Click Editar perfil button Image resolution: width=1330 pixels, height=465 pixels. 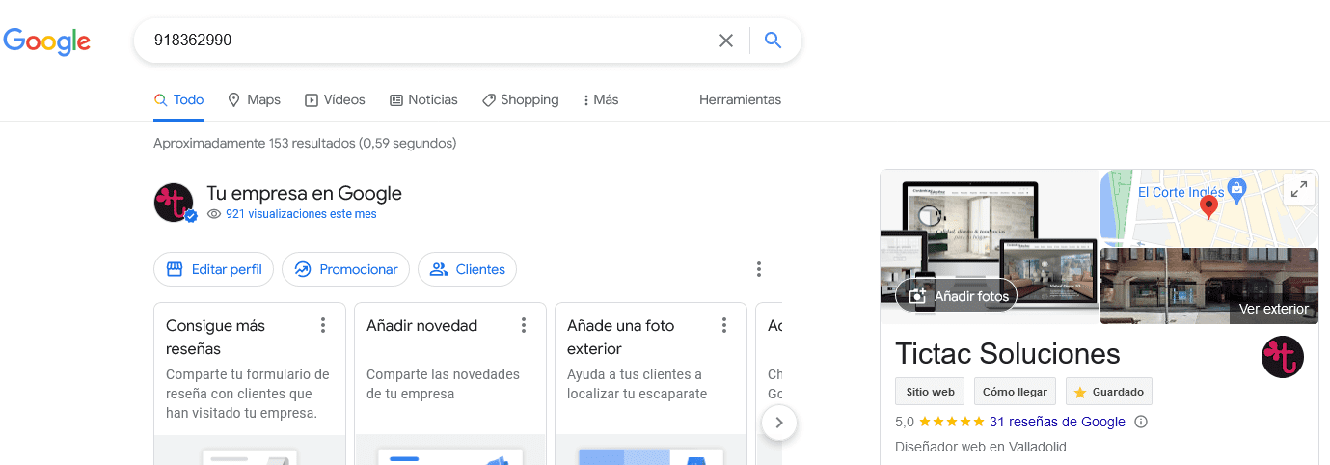[213, 269]
